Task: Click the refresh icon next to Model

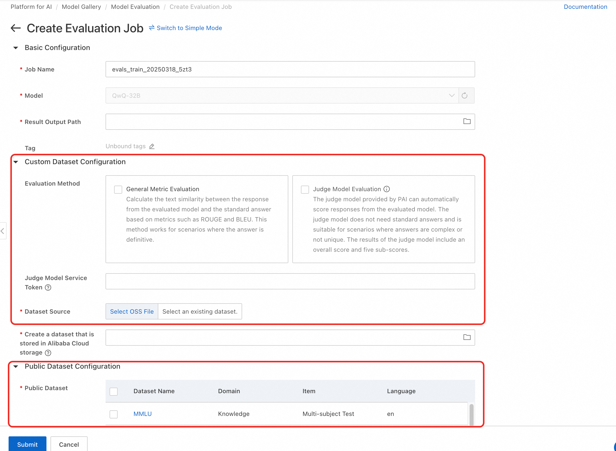Action: (464, 95)
